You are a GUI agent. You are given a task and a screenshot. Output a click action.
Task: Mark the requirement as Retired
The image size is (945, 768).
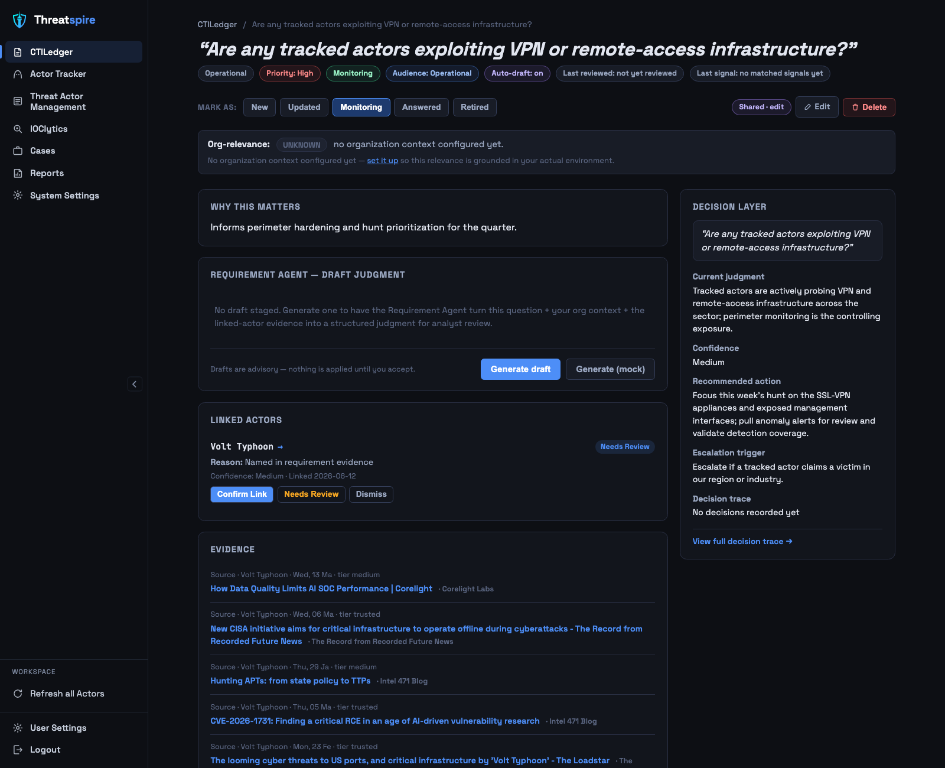click(475, 107)
